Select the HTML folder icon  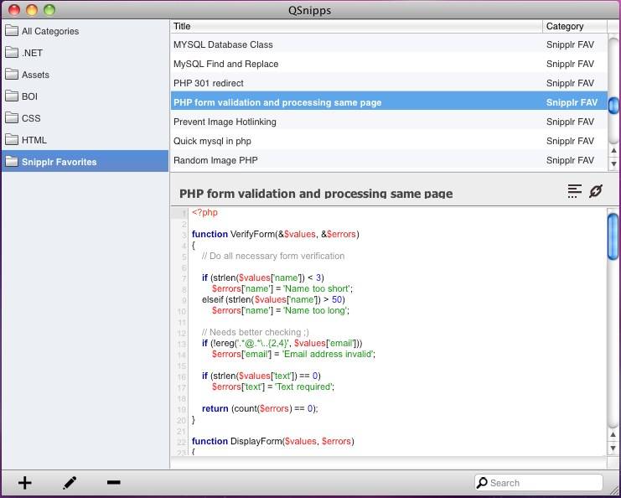(12, 139)
